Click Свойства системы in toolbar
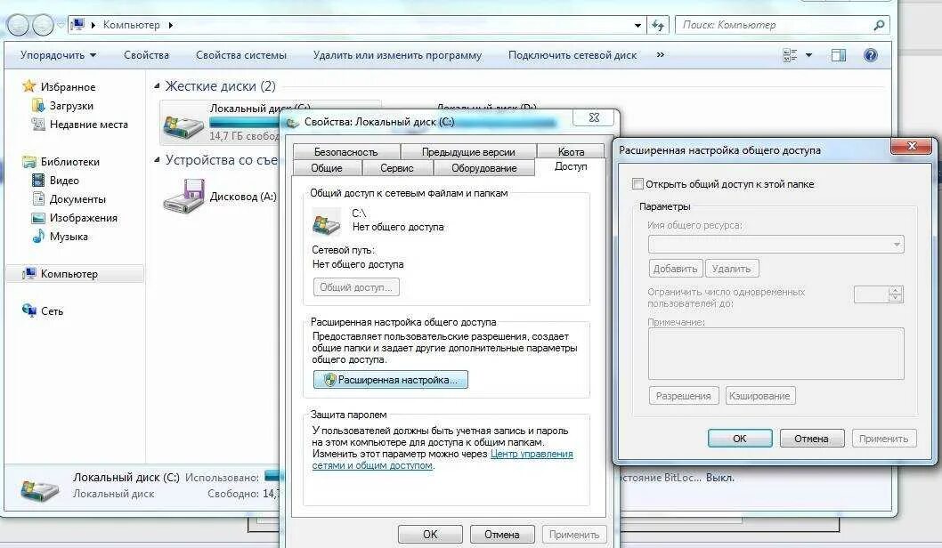 point(241,55)
